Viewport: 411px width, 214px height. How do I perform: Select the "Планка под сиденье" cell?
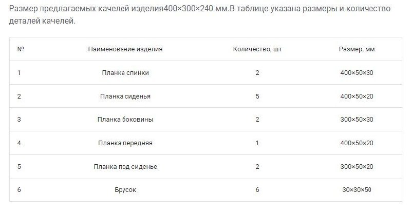pos(125,167)
